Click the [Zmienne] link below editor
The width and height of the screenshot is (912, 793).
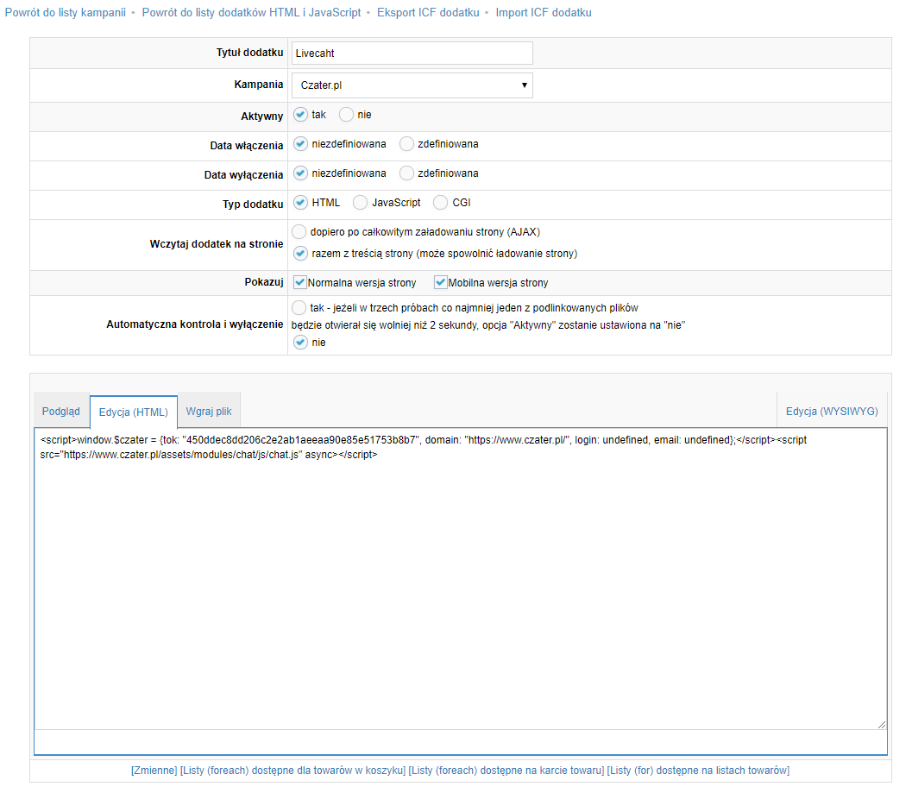point(154,770)
